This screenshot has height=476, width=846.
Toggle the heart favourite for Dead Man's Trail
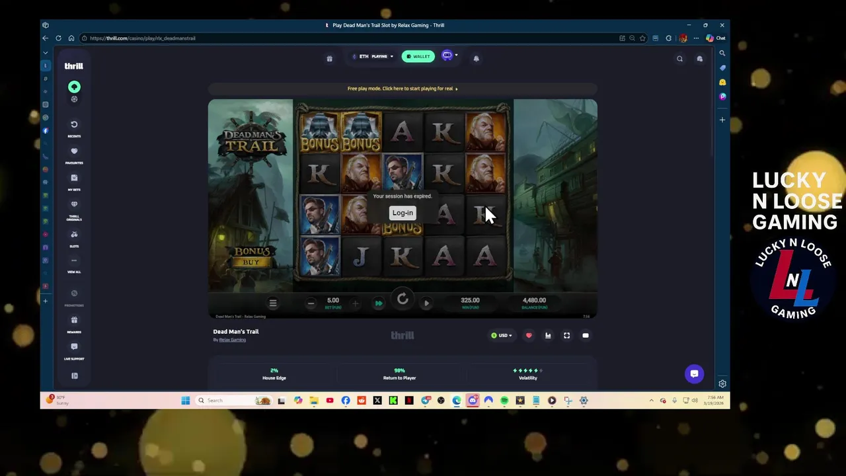click(529, 335)
